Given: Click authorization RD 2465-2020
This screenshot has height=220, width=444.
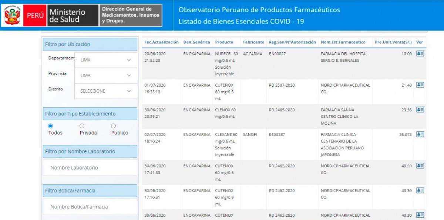Looking at the screenshot, I should (x=282, y=110).
